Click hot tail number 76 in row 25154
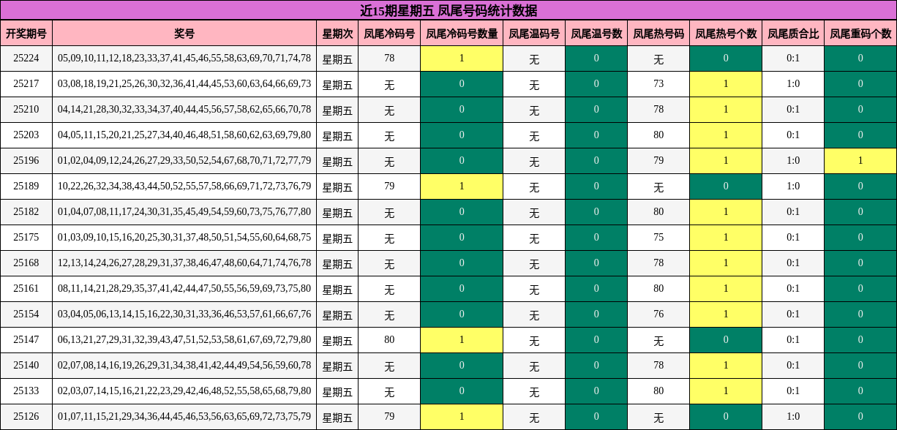 pos(658,314)
